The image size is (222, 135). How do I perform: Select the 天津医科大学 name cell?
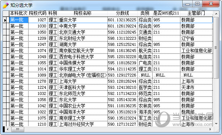(x=83, y=87)
